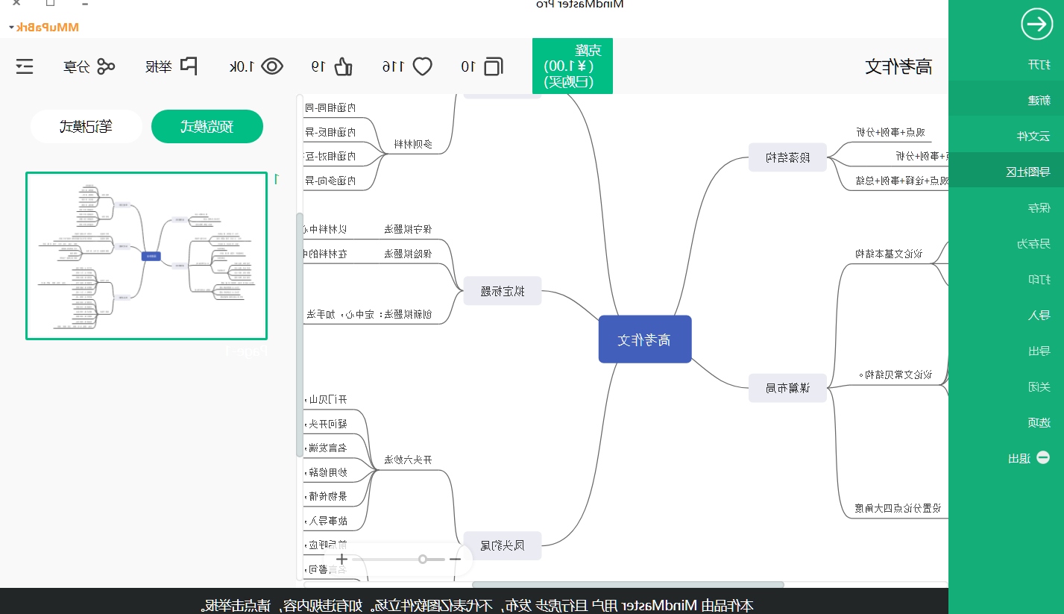
Task: Click the canvas vertical scrollbar
Action: tap(300, 334)
